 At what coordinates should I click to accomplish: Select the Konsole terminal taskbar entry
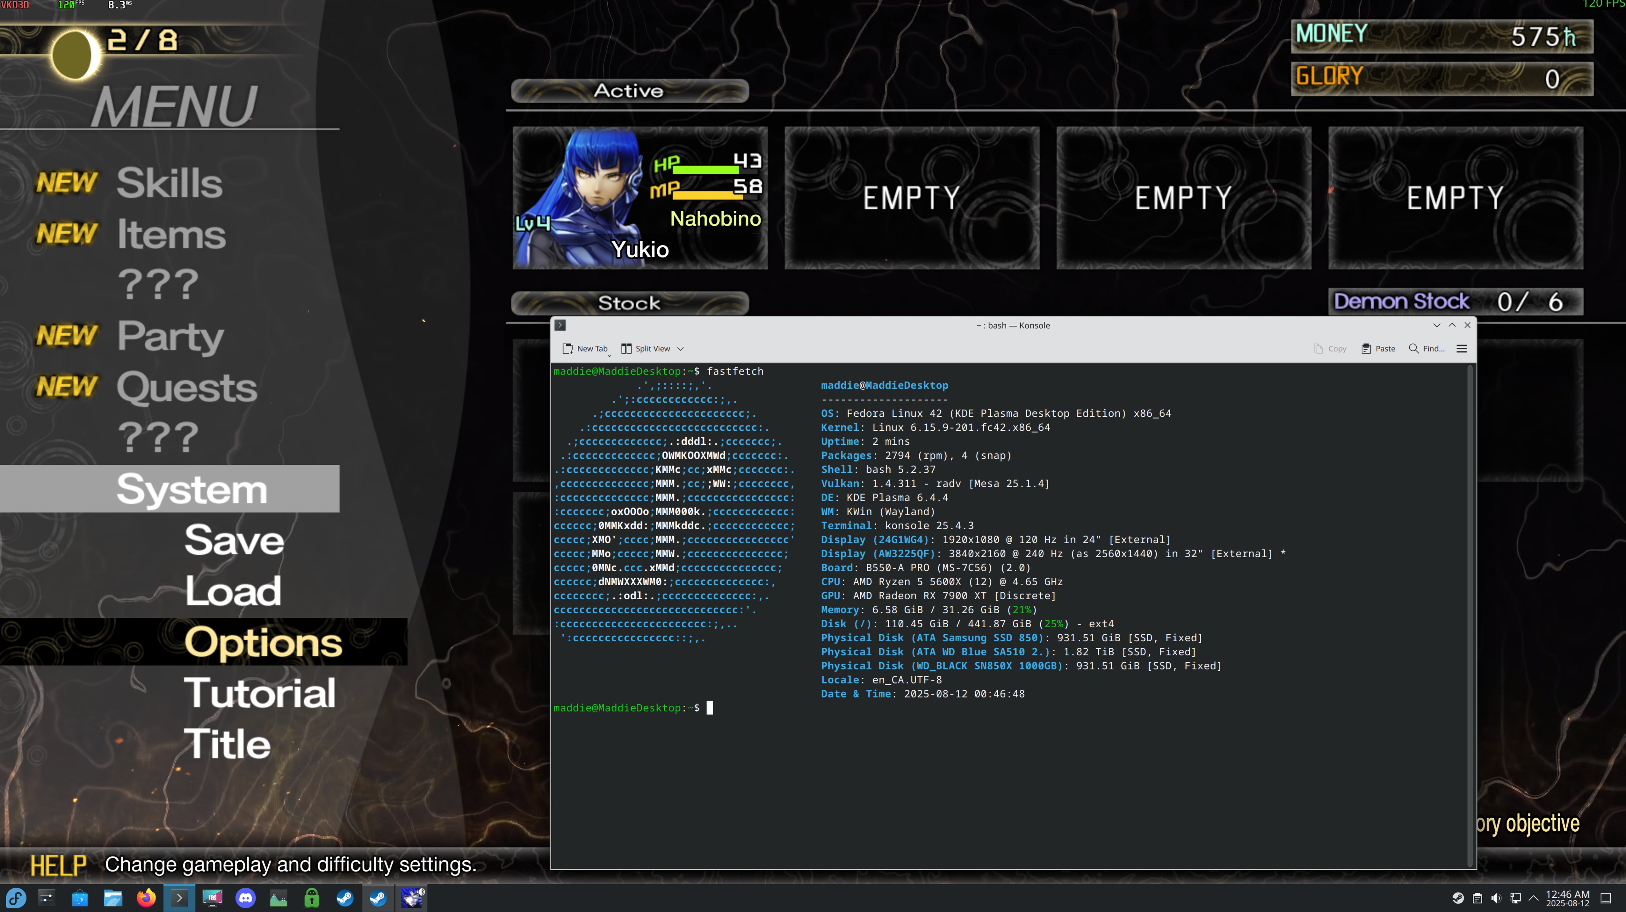179,898
